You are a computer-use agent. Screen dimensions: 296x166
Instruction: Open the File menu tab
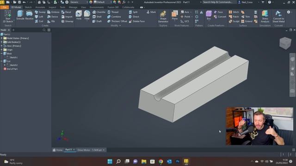5,7
